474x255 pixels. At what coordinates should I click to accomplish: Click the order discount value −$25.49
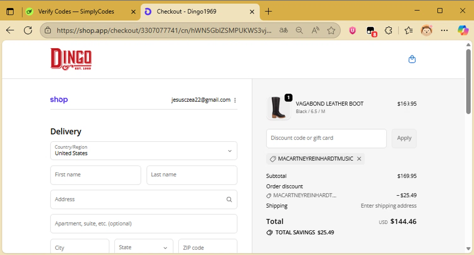(407, 195)
